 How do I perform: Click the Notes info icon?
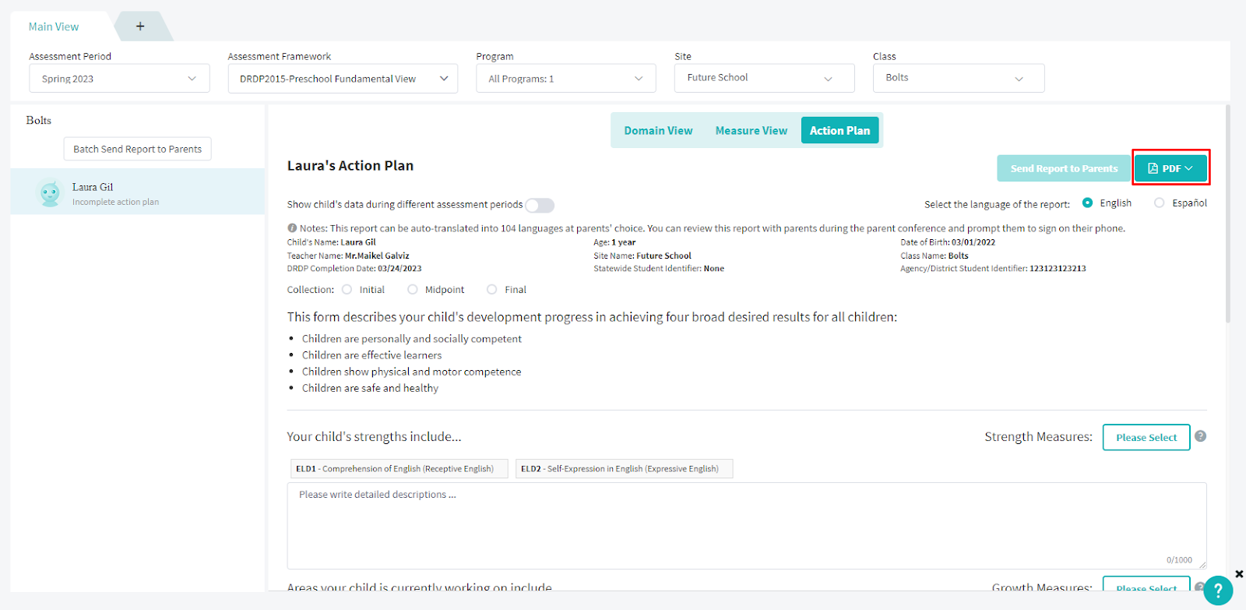(x=292, y=228)
